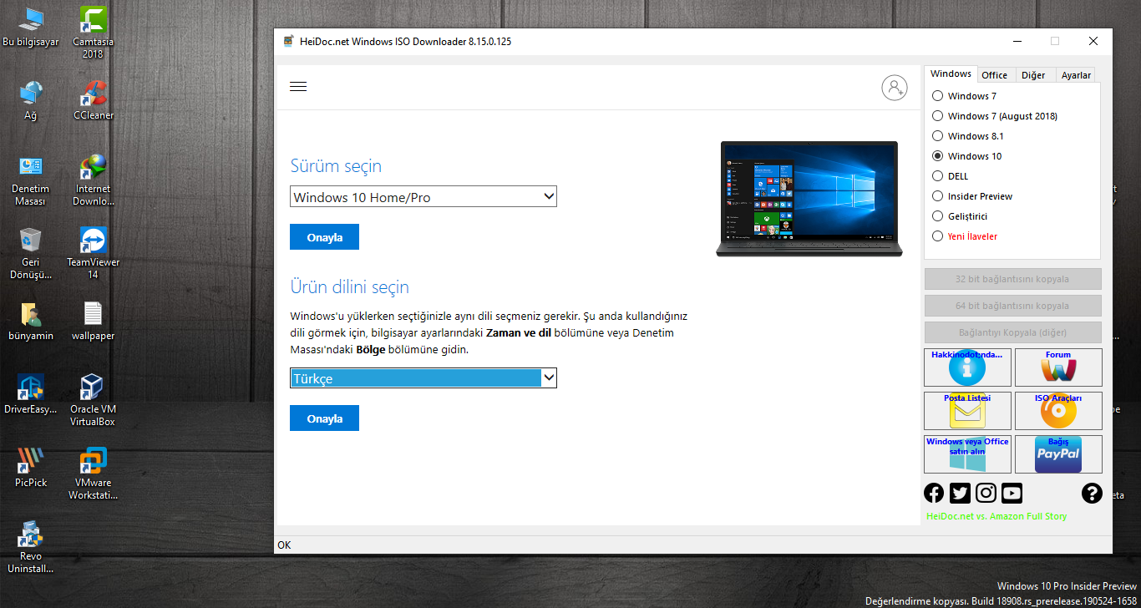
Task: Select the Windows 8.1 radio option
Action: (968, 136)
